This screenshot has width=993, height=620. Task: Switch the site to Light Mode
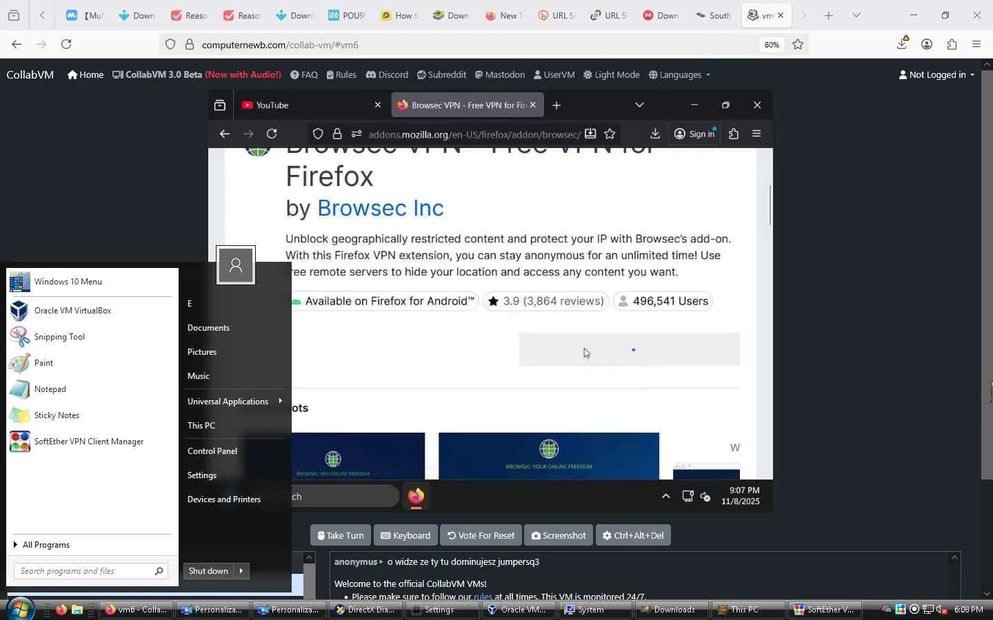click(612, 75)
